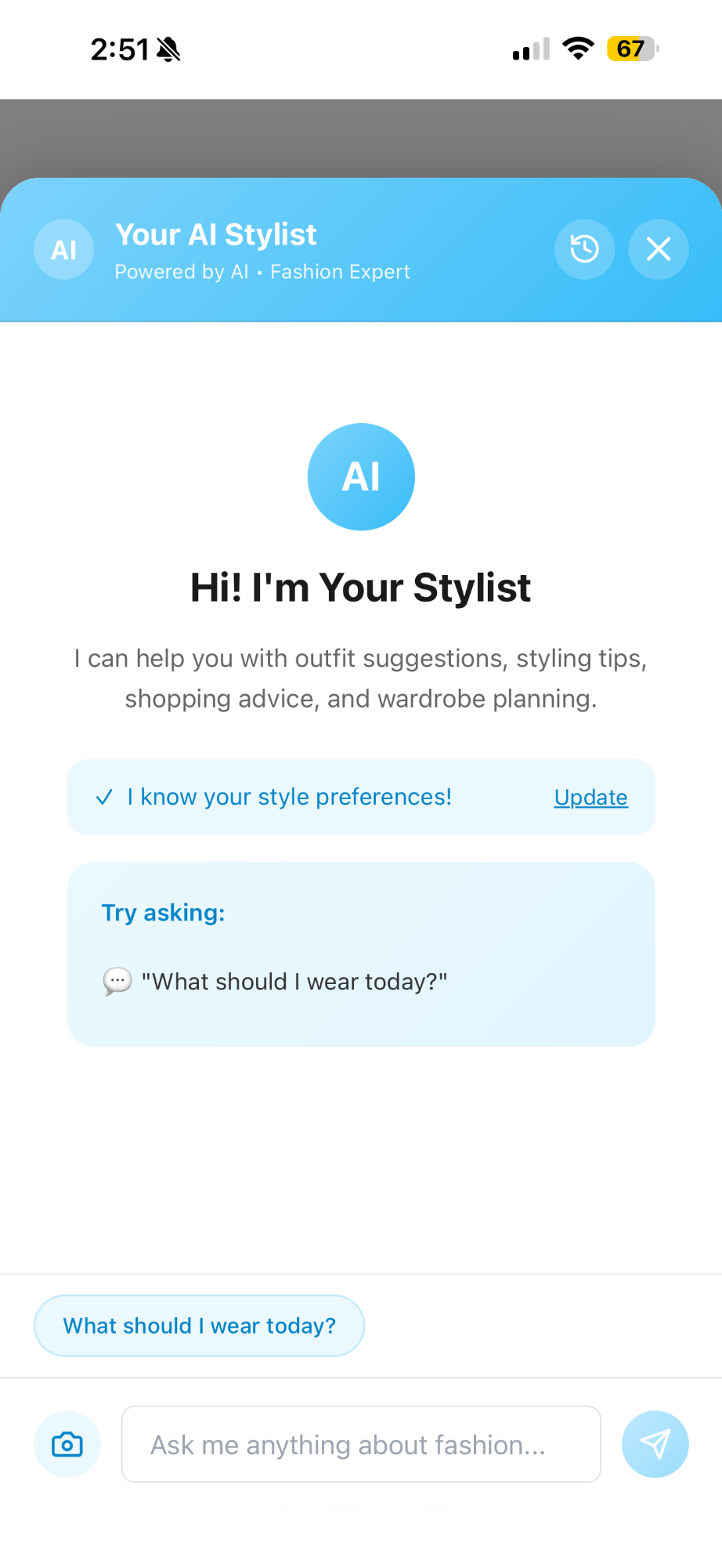Screen dimensions: 722x1567
Task: Tap the muted notifications bell icon
Action: pyautogui.click(x=168, y=49)
